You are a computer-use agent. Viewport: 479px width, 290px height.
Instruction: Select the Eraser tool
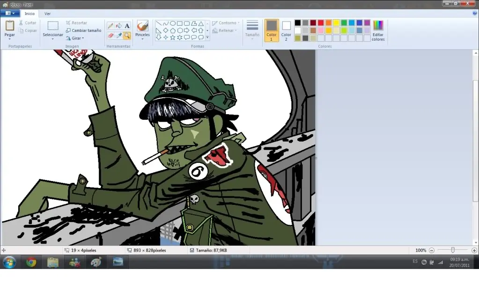[x=111, y=36]
